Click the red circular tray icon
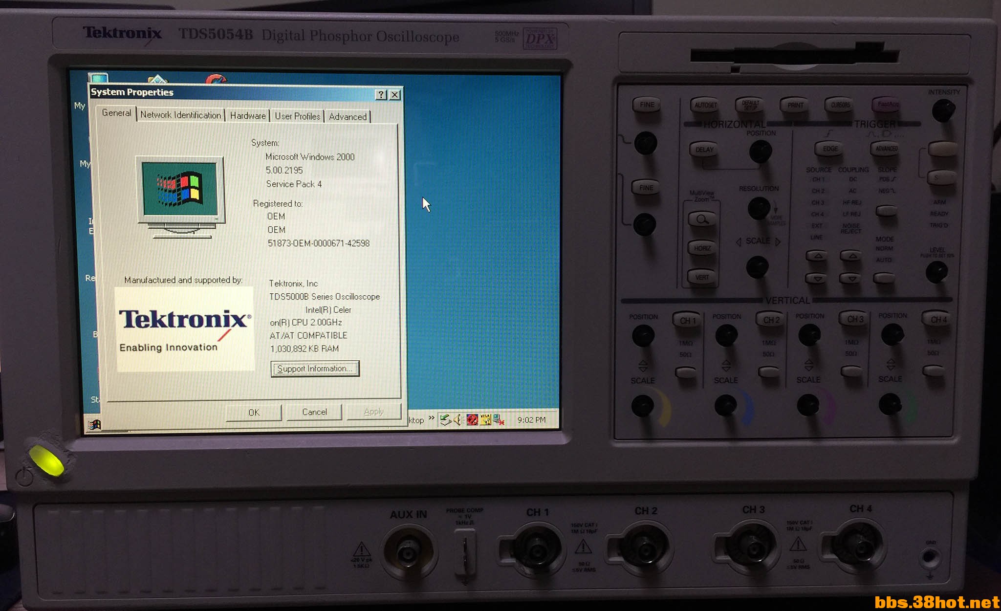Screen dimensions: 1001x611 tap(472, 420)
